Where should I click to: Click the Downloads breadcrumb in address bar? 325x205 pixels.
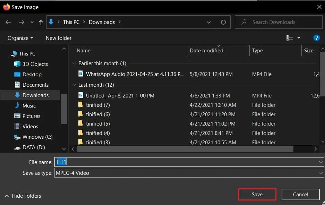(102, 22)
